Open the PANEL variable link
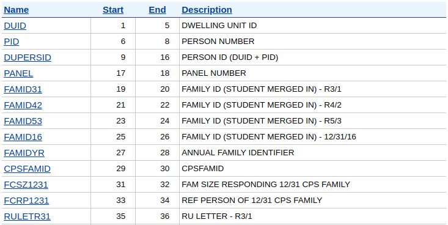Image resolution: width=448 pixels, height=225 pixels. [x=18, y=73]
